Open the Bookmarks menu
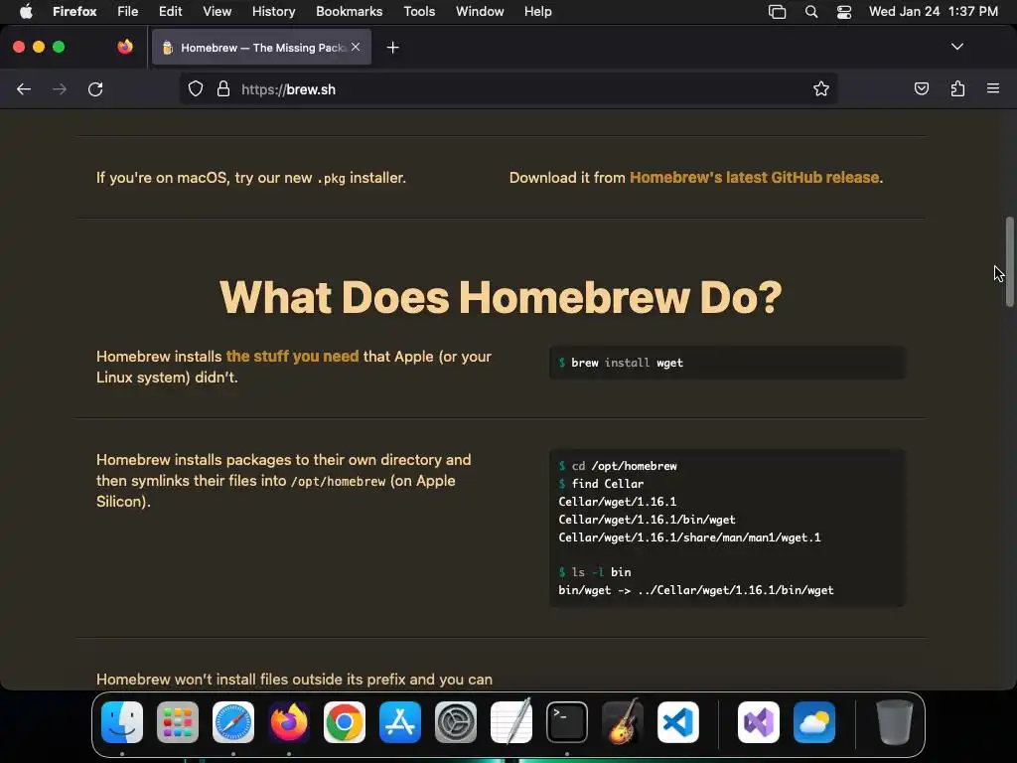Image resolution: width=1017 pixels, height=763 pixels. [x=349, y=12]
